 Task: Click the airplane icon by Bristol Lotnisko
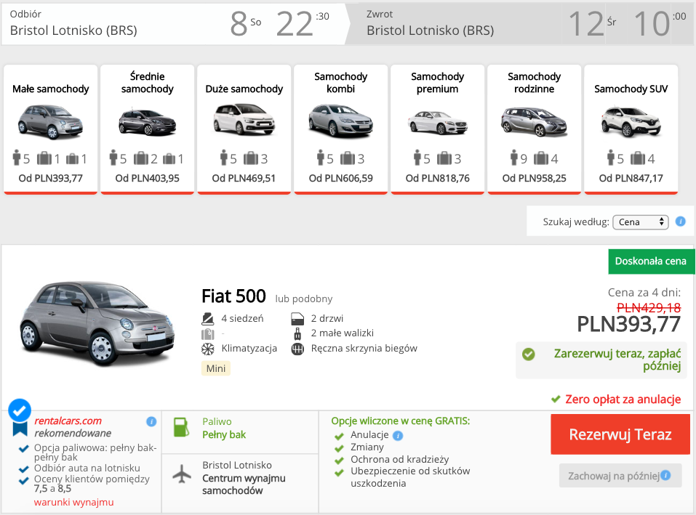(x=181, y=474)
